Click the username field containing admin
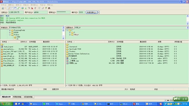Viewport: 189px width, 106px height. point(41,12)
